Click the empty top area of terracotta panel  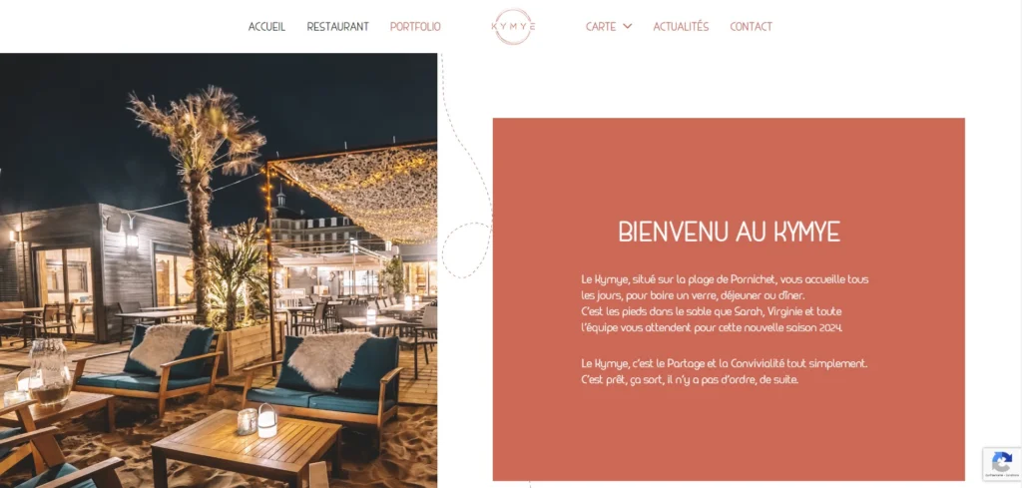coord(729,166)
